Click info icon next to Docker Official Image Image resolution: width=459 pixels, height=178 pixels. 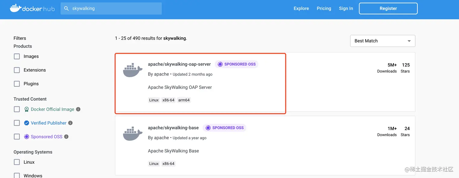78,109
